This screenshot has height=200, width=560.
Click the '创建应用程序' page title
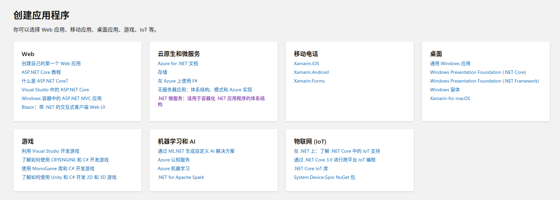coord(41,15)
